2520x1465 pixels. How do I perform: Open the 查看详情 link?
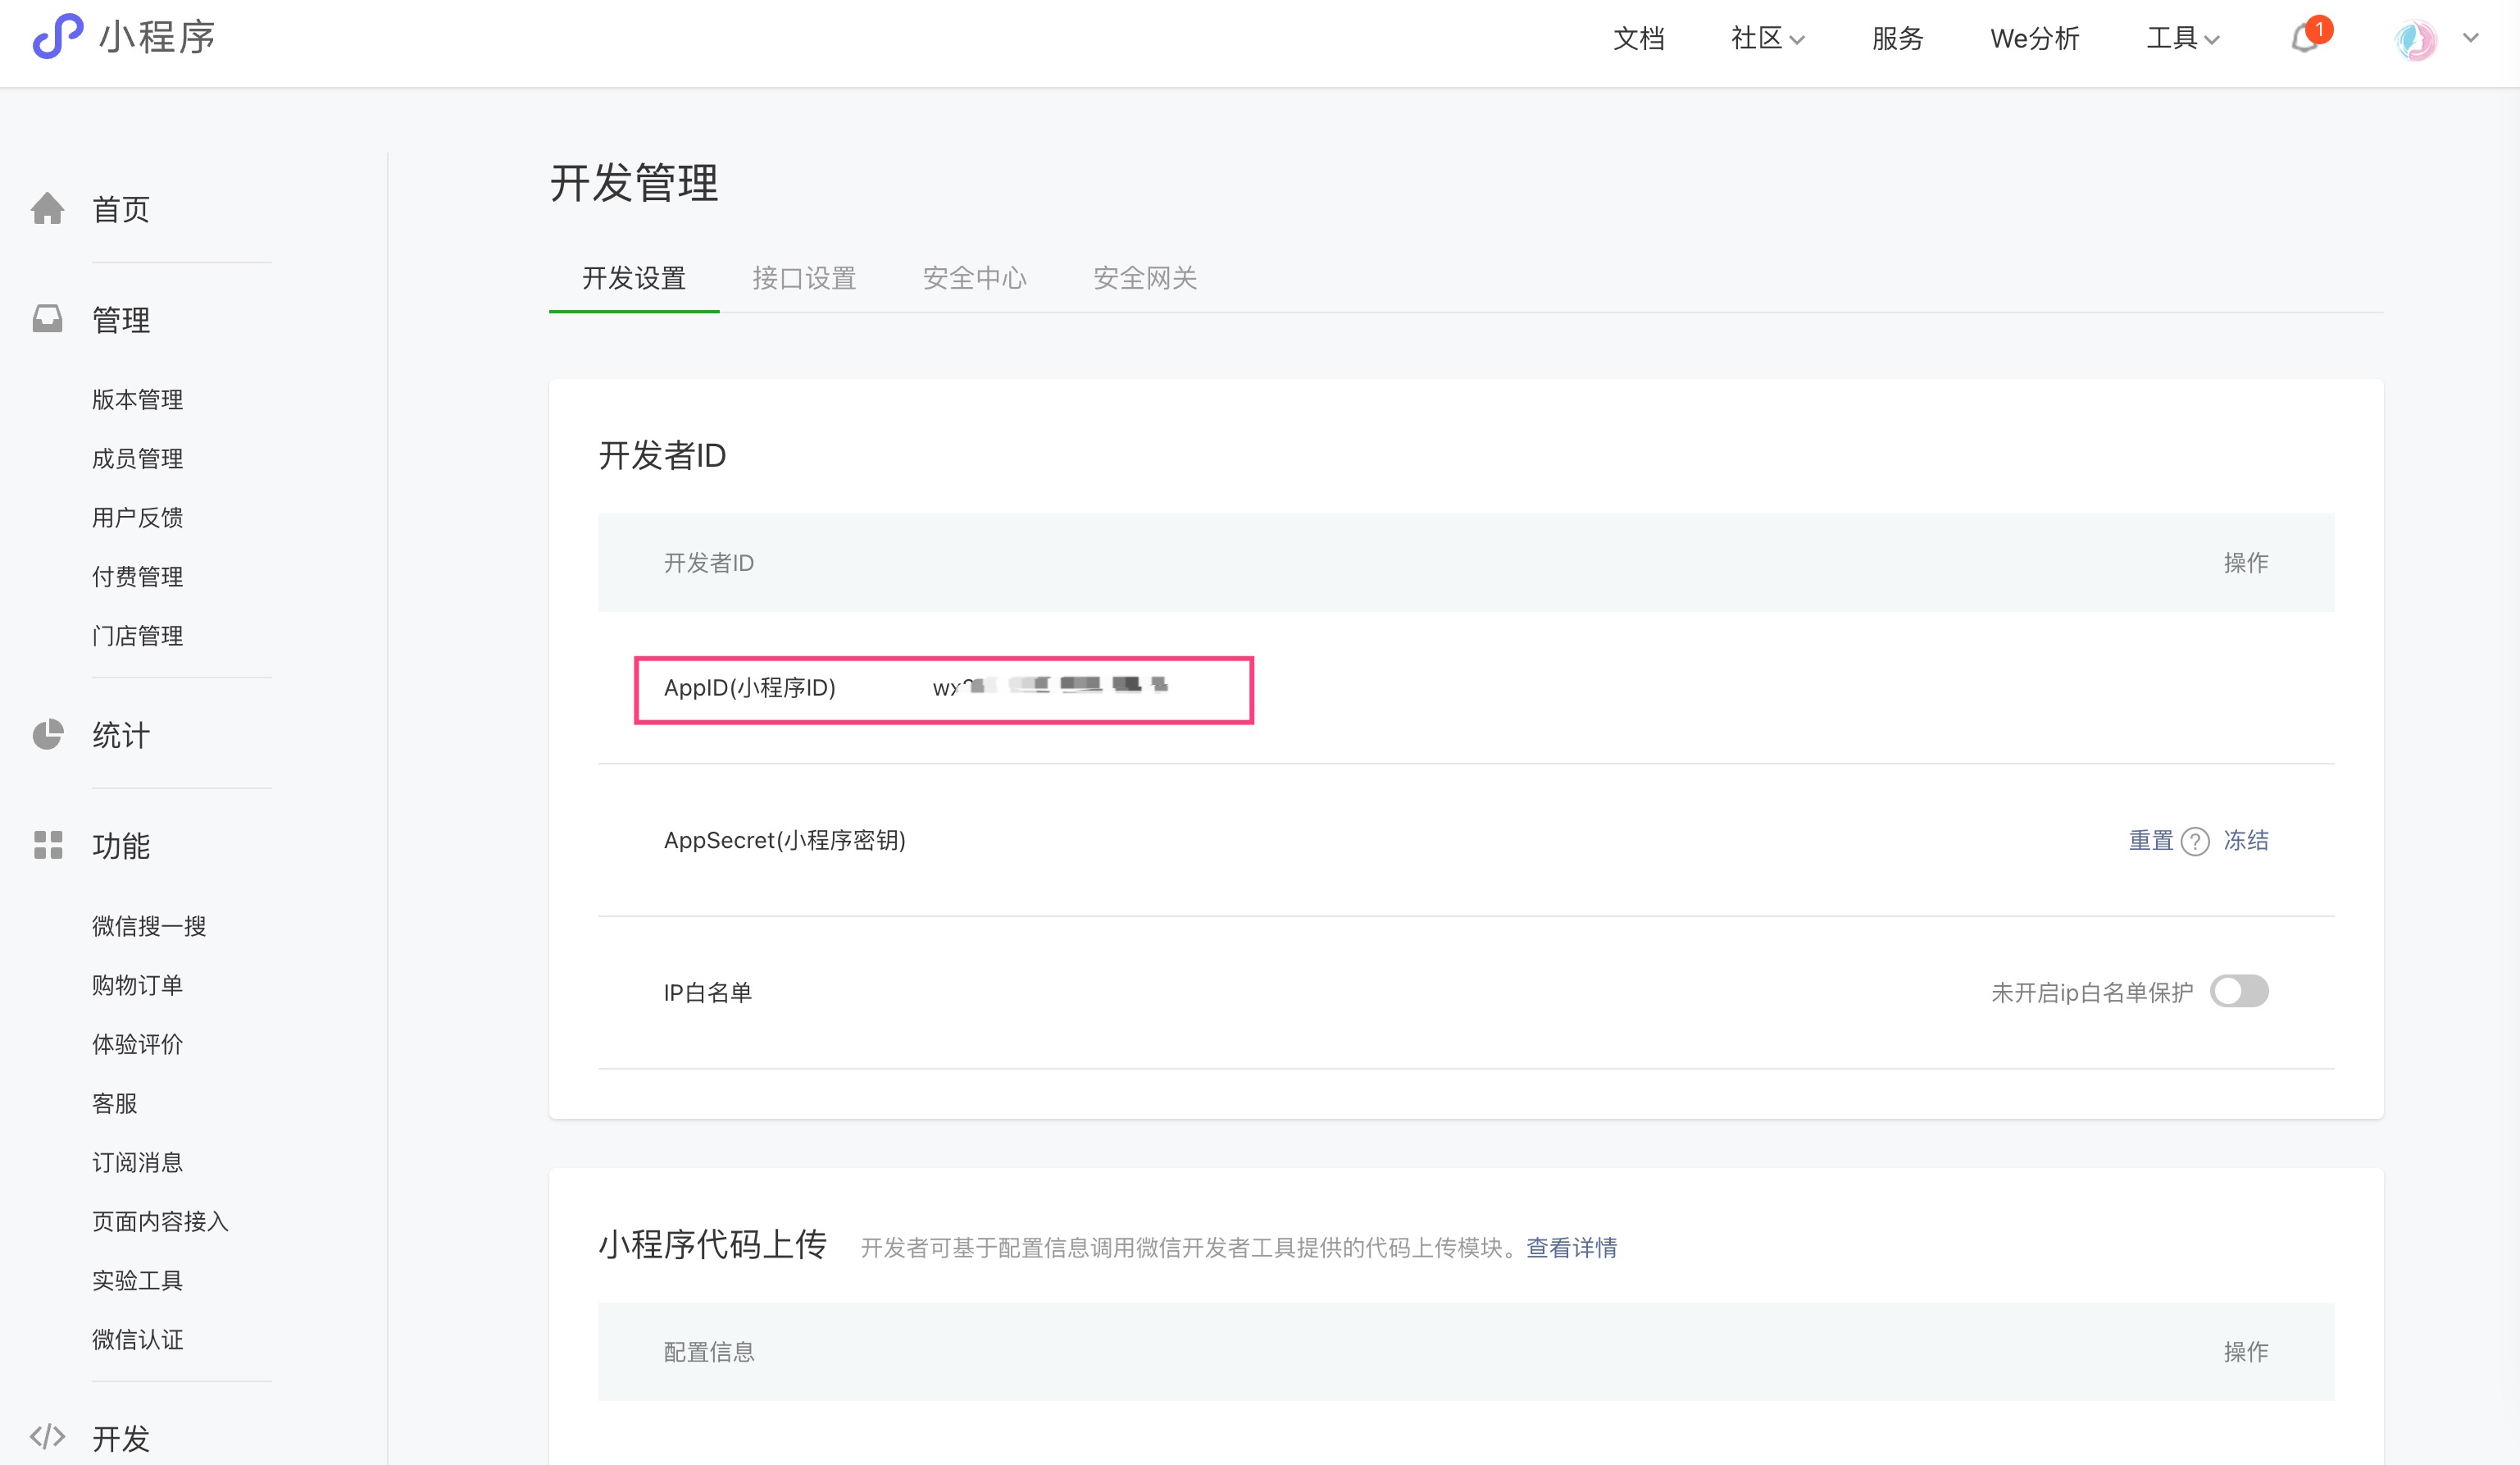click(x=1571, y=1248)
